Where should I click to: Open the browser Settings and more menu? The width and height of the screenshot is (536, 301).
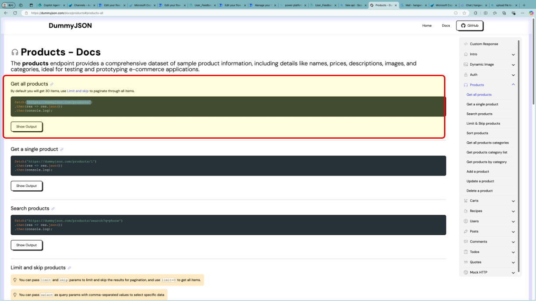[522, 13]
